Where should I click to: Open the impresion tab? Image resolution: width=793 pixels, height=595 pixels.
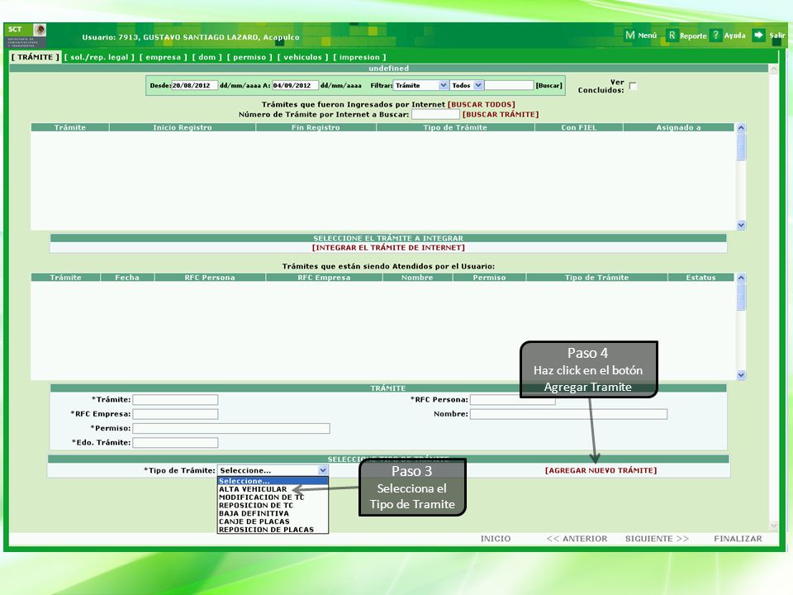pos(359,57)
